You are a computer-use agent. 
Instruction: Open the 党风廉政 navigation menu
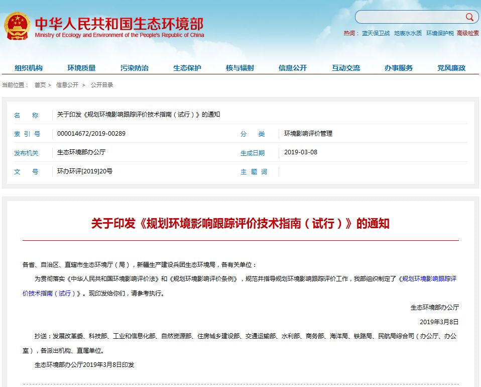tap(451, 68)
